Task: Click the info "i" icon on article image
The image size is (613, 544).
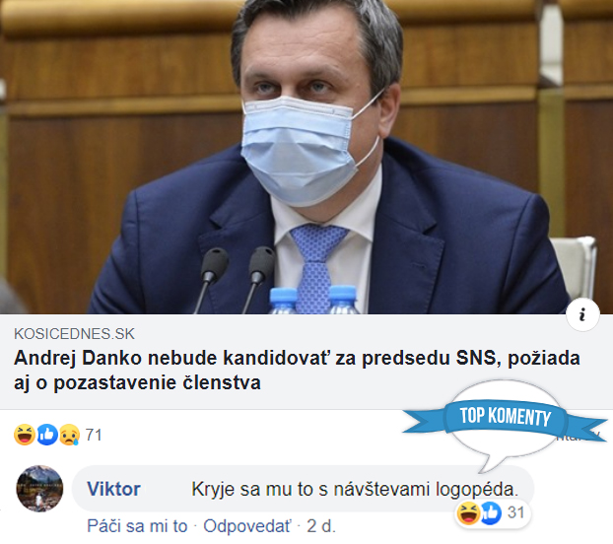Action: [582, 314]
